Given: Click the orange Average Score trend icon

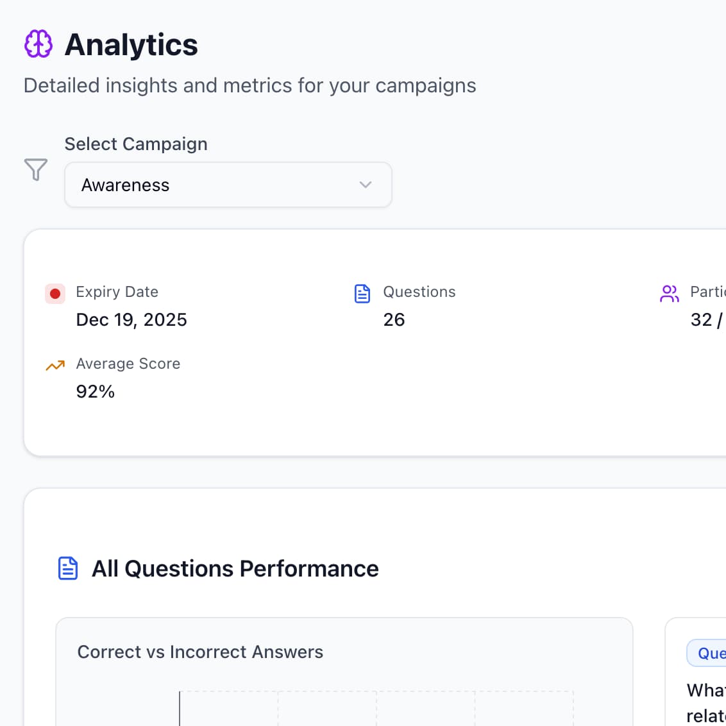Looking at the screenshot, I should point(55,366).
